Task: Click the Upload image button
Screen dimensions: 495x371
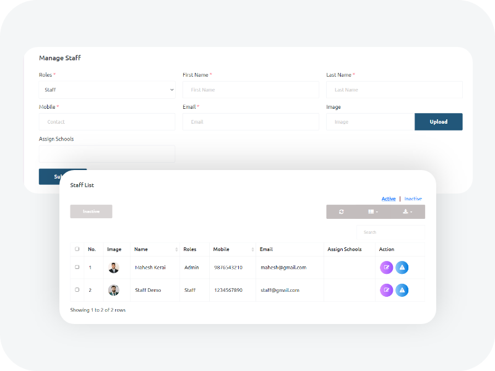Action: pos(438,122)
